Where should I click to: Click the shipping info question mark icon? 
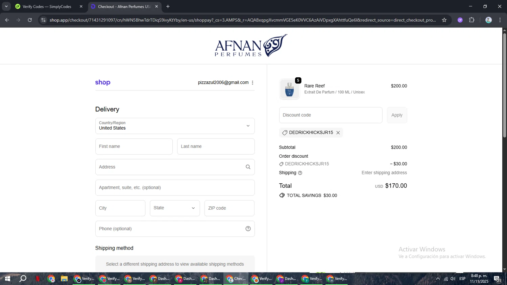click(300, 173)
